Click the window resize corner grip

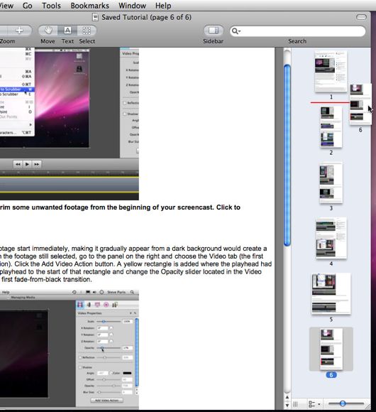368,406
